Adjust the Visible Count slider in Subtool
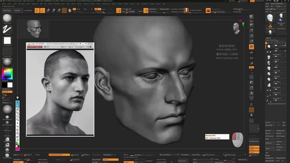The height and width of the screenshot is (163, 290). click(x=276, y=40)
